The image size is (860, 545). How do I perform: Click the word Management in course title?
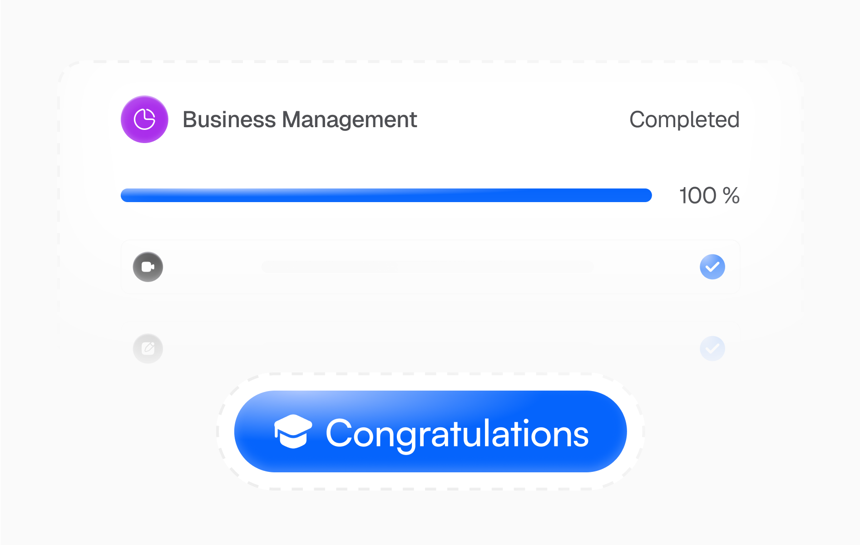click(349, 120)
